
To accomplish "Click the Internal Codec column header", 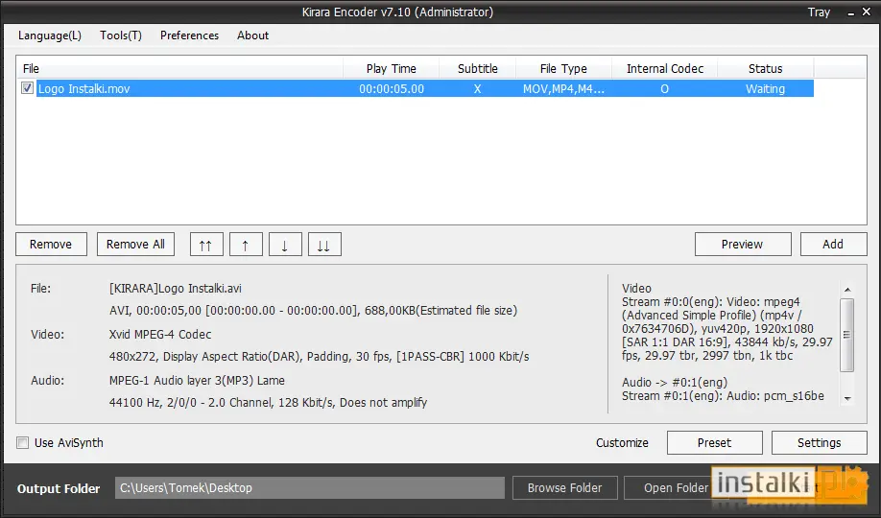I will point(665,68).
